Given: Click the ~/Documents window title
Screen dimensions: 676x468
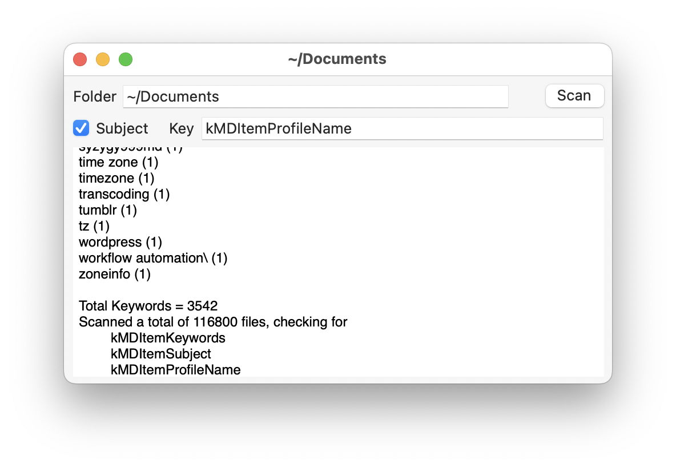Looking at the screenshot, I should pyautogui.click(x=337, y=59).
